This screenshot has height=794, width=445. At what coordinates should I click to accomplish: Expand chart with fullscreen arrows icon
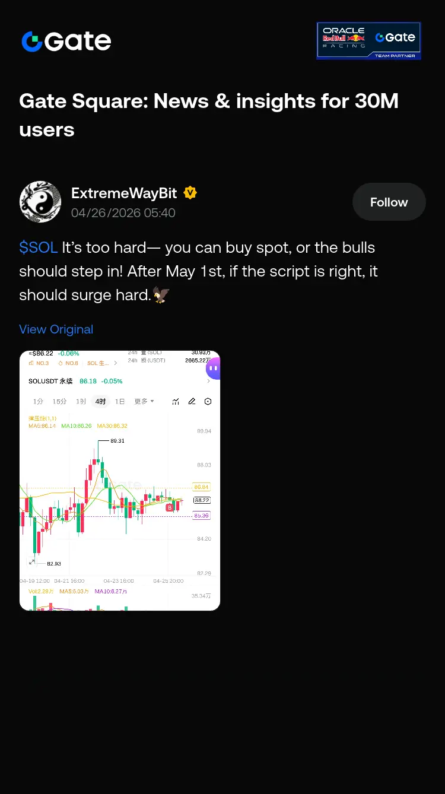click(32, 562)
